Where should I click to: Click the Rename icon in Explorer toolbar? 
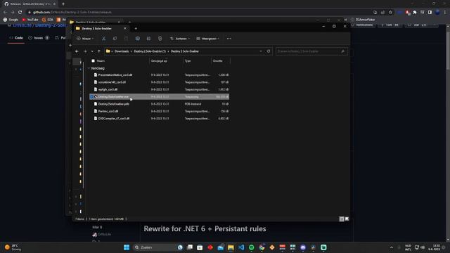(138, 39)
